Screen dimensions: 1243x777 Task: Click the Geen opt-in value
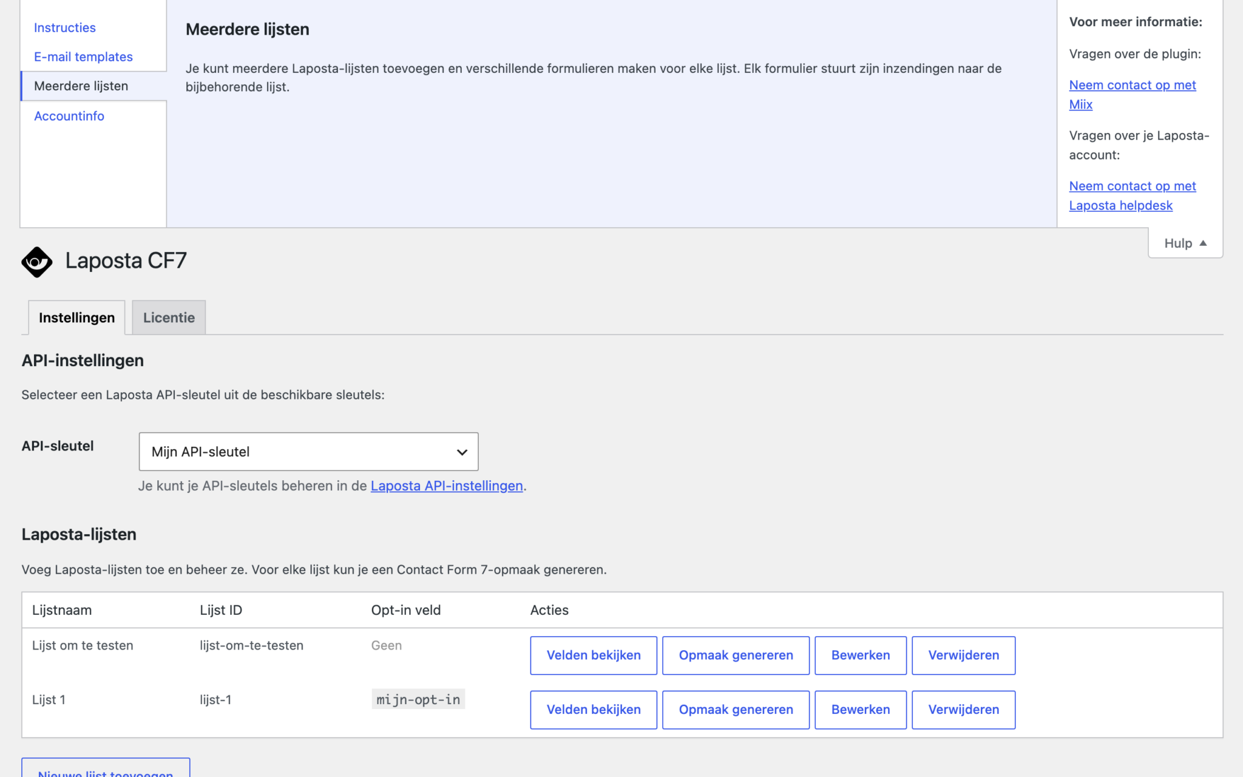(x=387, y=645)
